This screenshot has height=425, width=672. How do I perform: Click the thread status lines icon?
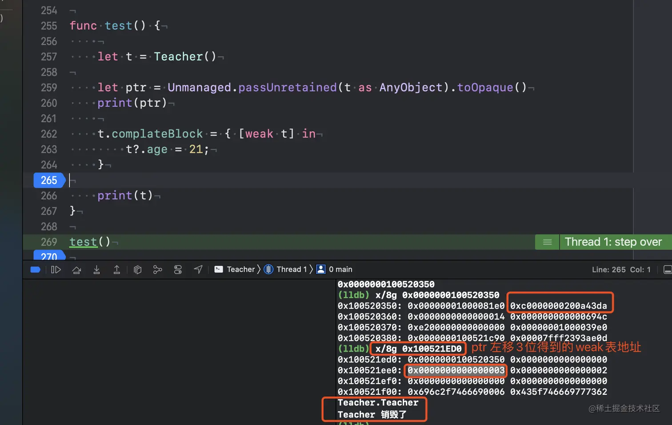coord(547,242)
